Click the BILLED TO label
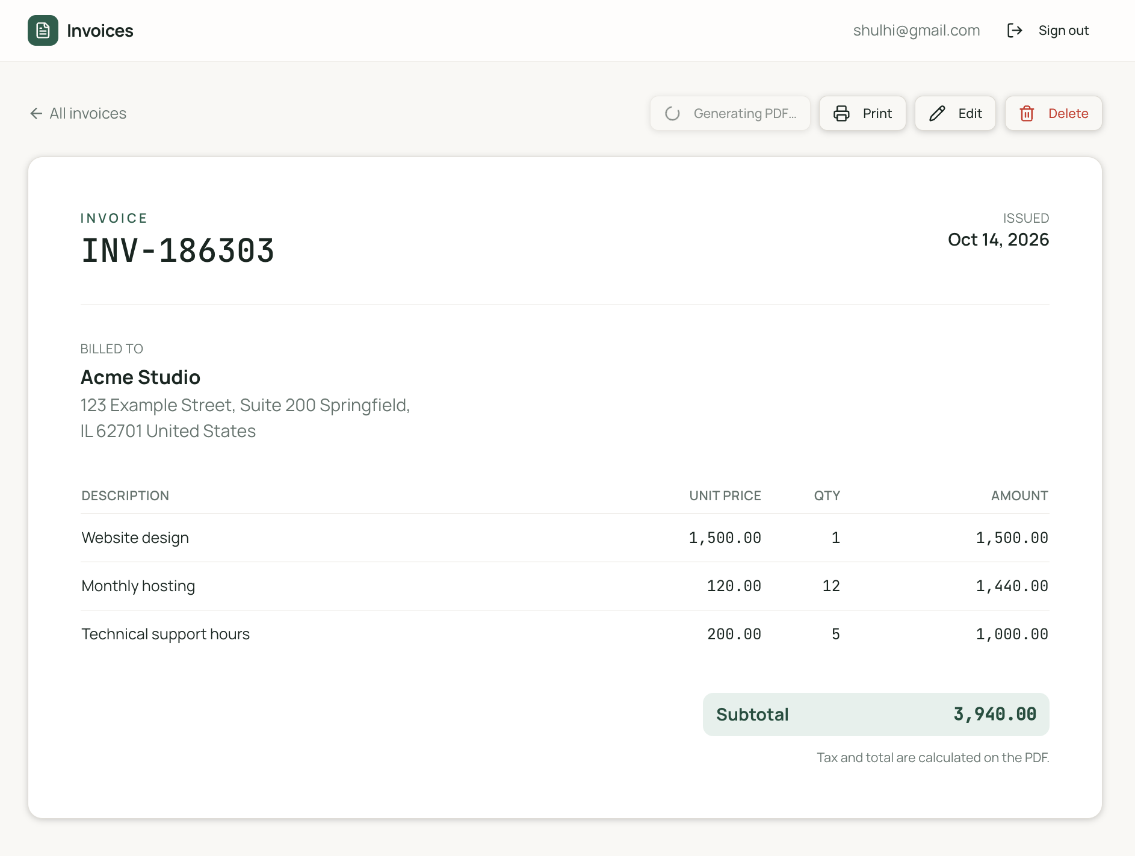 click(112, 349)
